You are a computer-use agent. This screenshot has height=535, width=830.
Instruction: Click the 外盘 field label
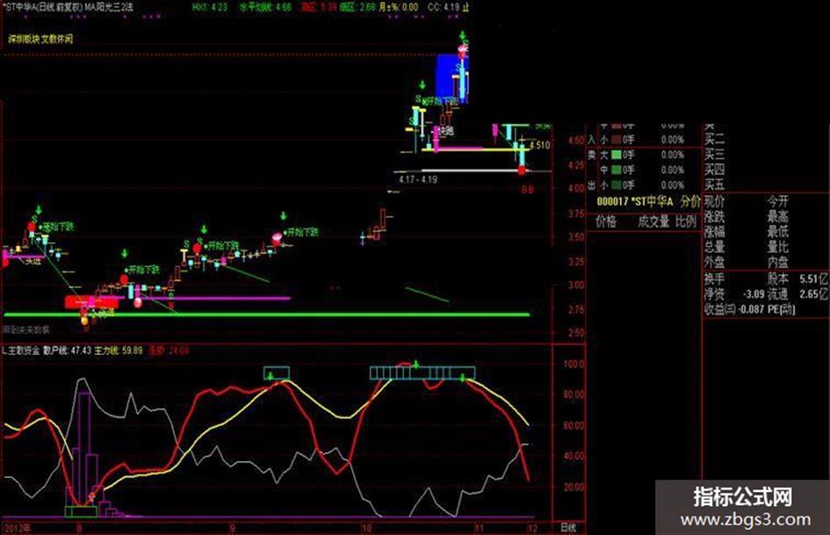pos(714,262)
